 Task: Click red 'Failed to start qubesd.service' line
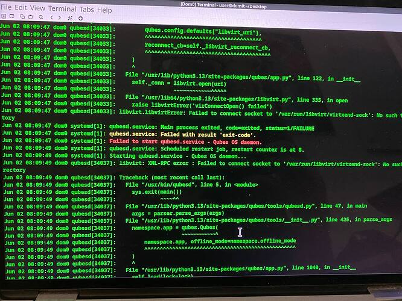(x=185, y=141)
